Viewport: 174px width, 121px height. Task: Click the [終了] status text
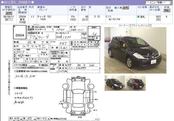(8, 20)
